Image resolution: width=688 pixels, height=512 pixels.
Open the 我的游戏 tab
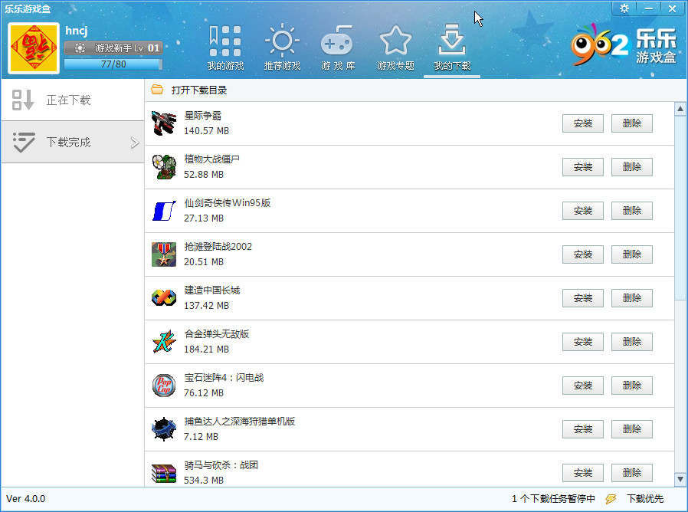click(x=225, y=48)
